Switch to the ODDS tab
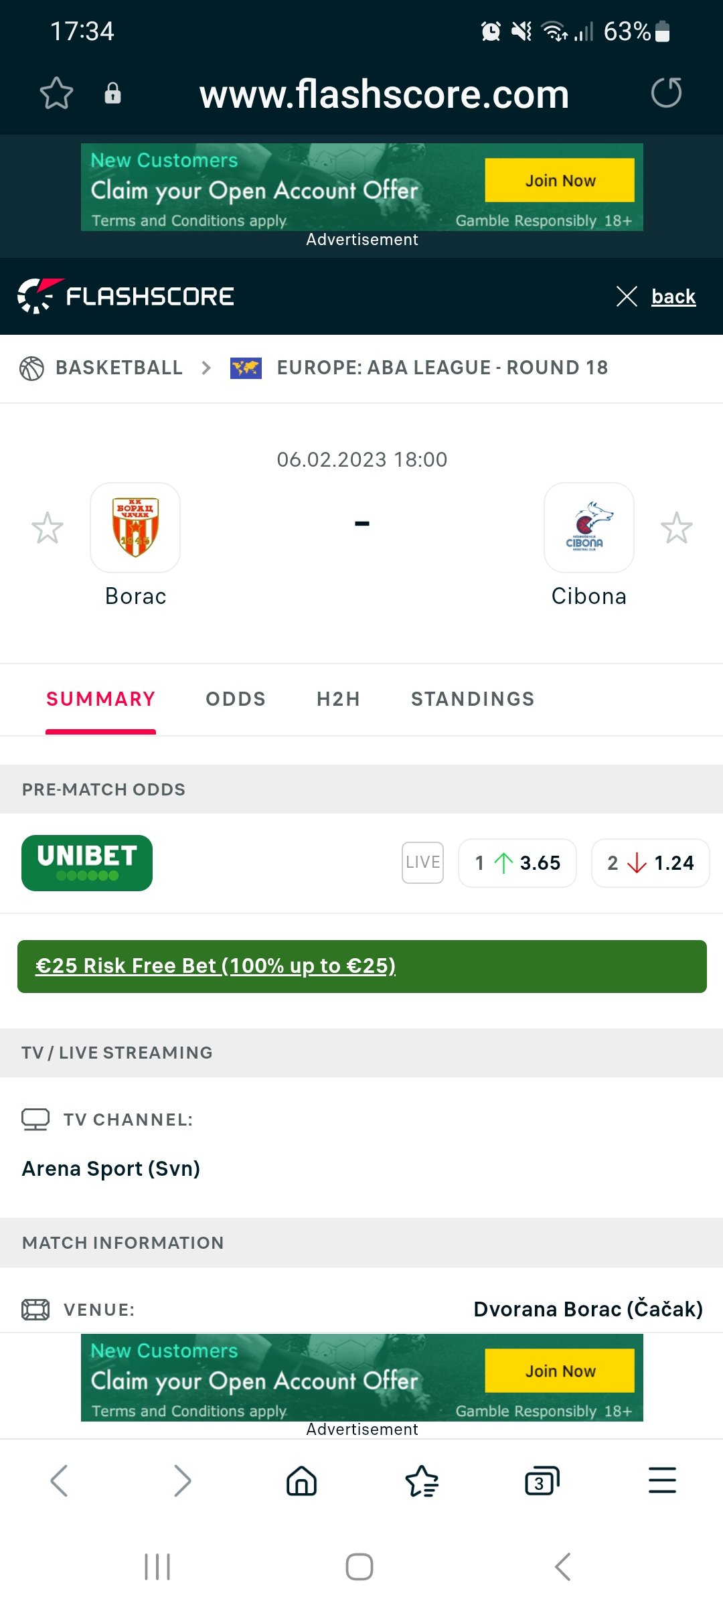The height and width of the screenshot is (1607, 723). click(x=236, y=699)
